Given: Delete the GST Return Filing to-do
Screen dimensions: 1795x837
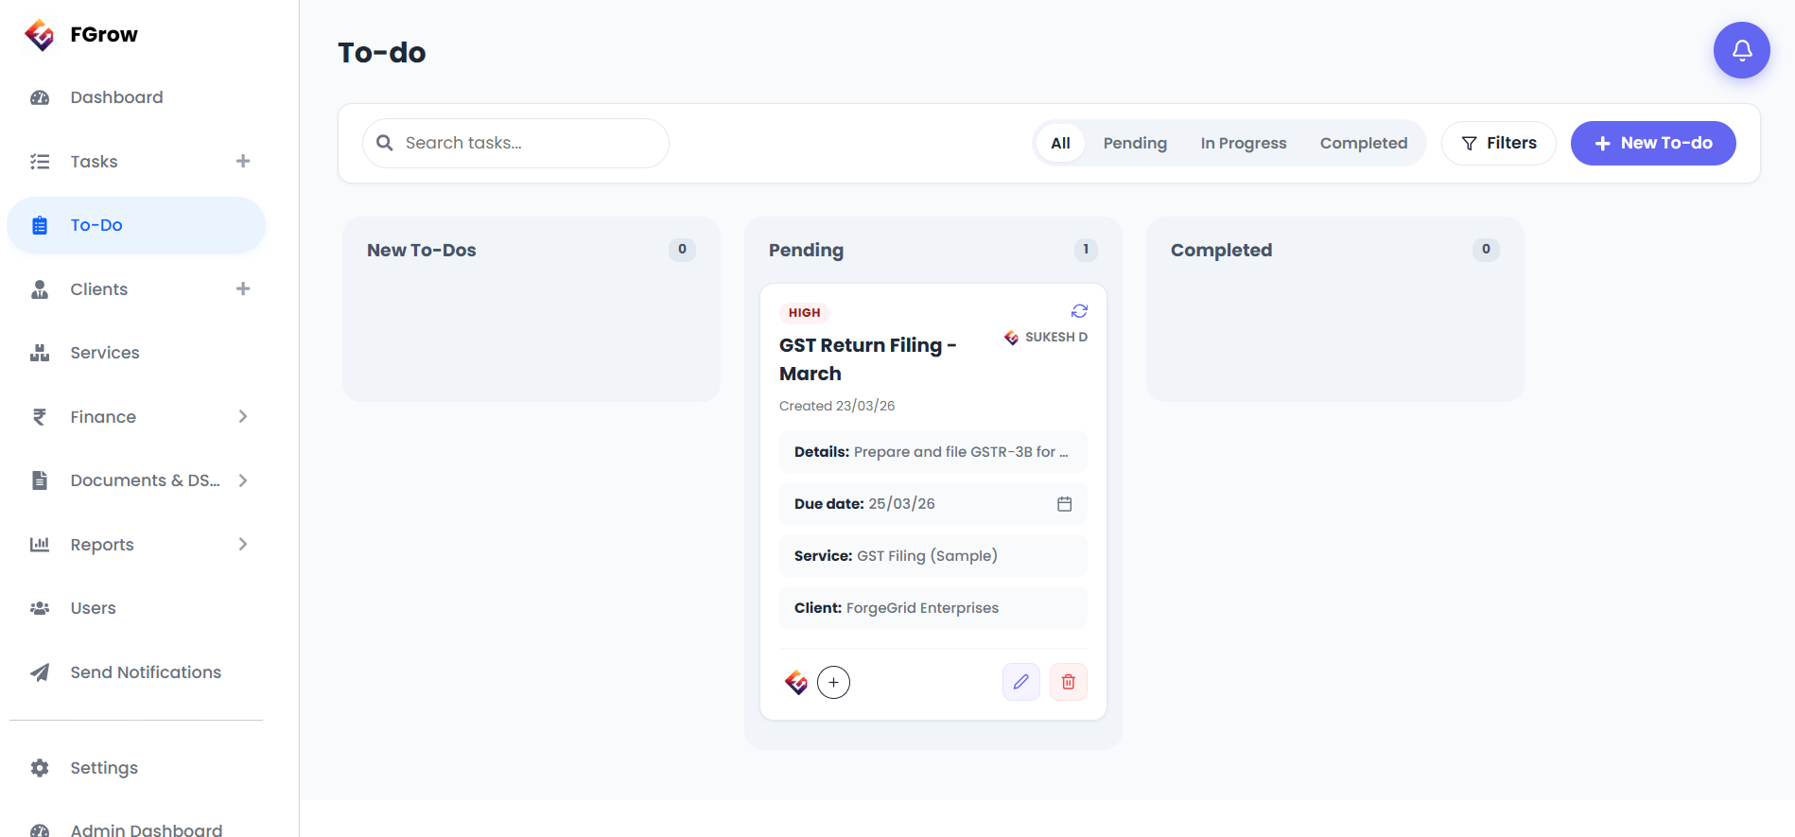Looking at the screenshot, I should pos(1069,682).
